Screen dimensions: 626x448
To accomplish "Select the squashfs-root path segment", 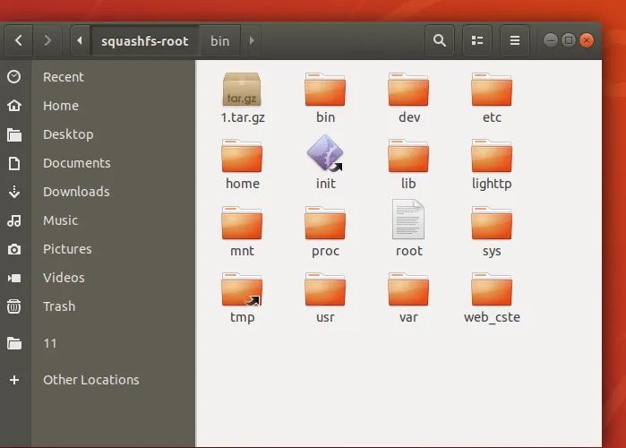I will point(144,40).
